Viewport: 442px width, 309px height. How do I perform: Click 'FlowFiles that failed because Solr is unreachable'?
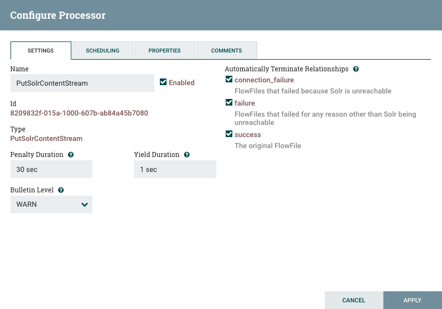point(313,91)
